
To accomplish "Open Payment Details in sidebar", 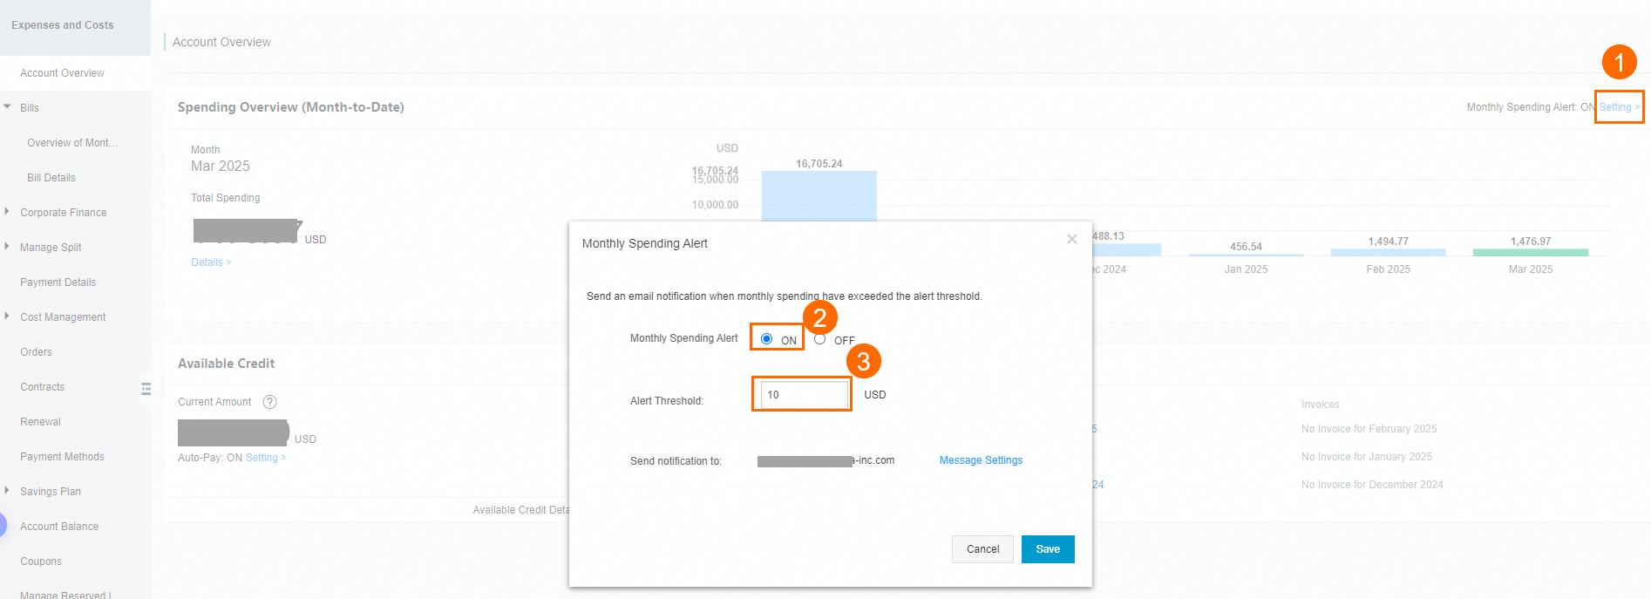I will pos(58,282).
